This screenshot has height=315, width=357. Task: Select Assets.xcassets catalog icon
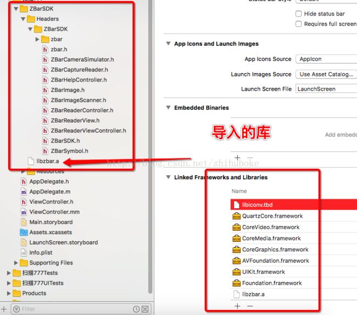24,232
